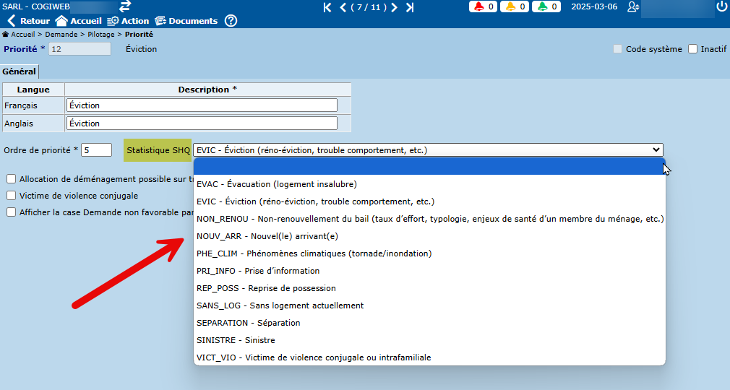Click the Français description text field
730x390 pixels.
coord(202,105)
